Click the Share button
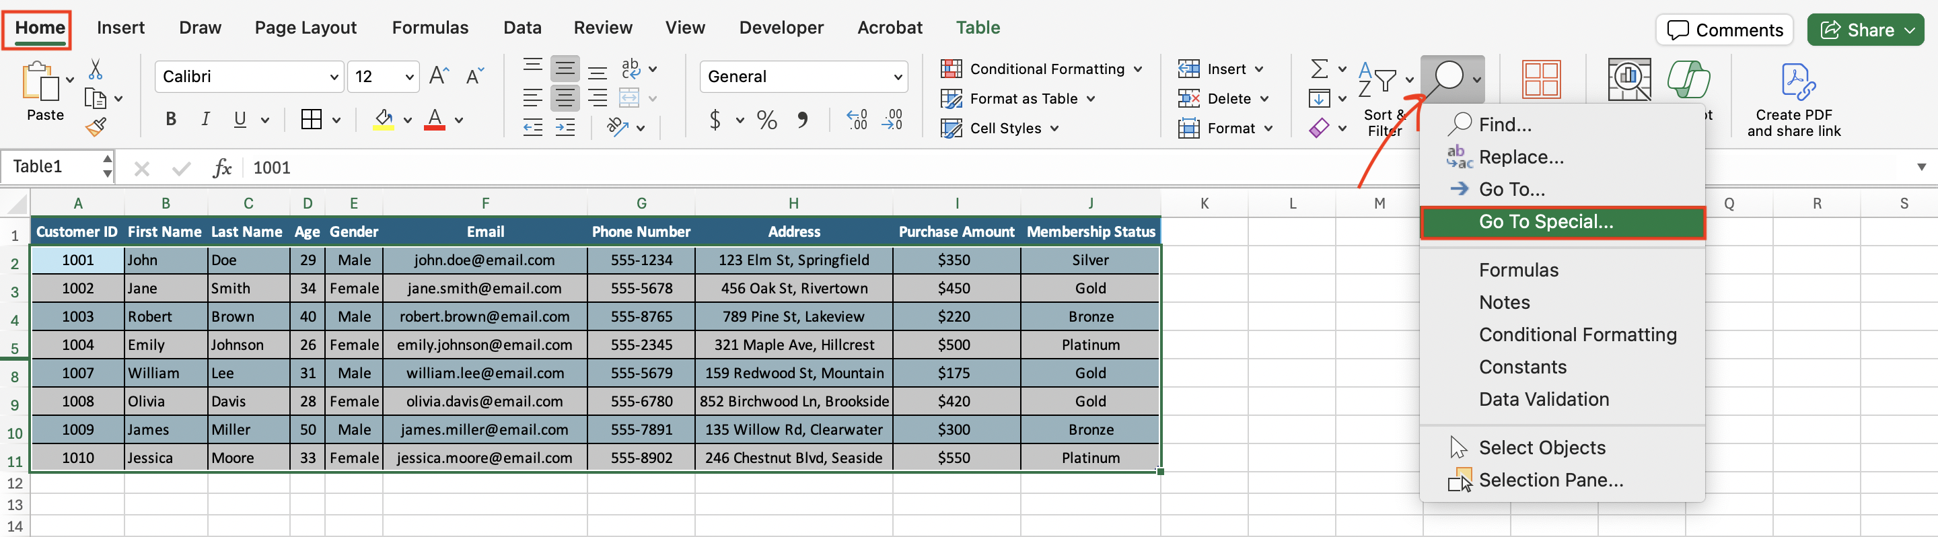This screenshot has height=537, width=1938. 1866,30
